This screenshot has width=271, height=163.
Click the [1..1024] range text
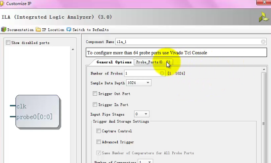[x=176, y=73]
